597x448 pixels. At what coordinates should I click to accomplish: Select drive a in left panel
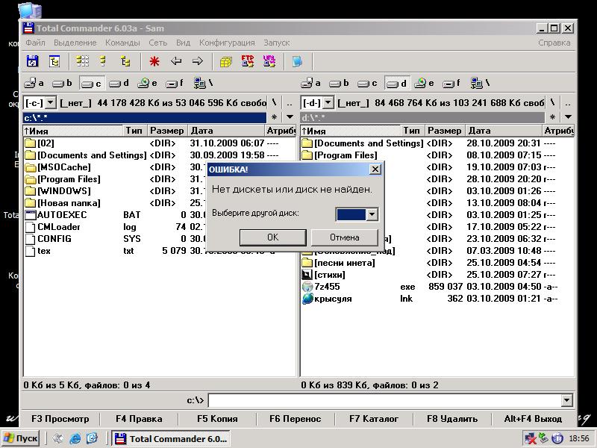pos(34,83)
